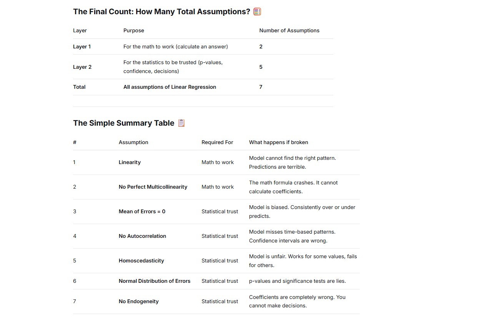Select the 'Linearity' assumption cell
Viewport: 479px width, 322px height.
(130, 162)
